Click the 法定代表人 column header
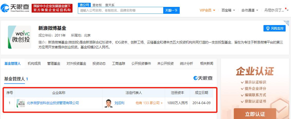This screenshot has height=119, width=291. point(134,93)
